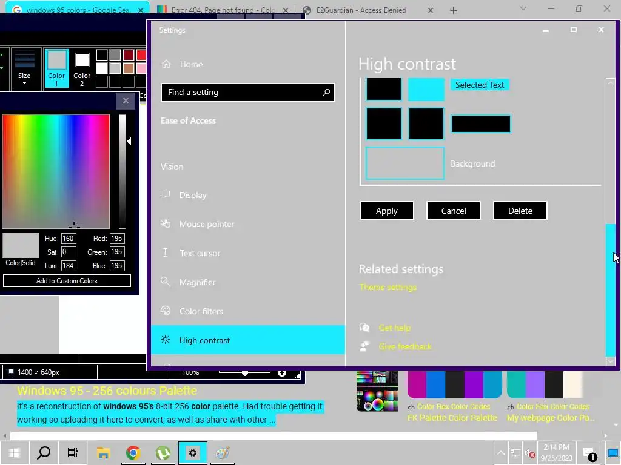Open Magnifier settings
Image resolution: width=621 pixels, height=465 pixels.
point(197,282)
